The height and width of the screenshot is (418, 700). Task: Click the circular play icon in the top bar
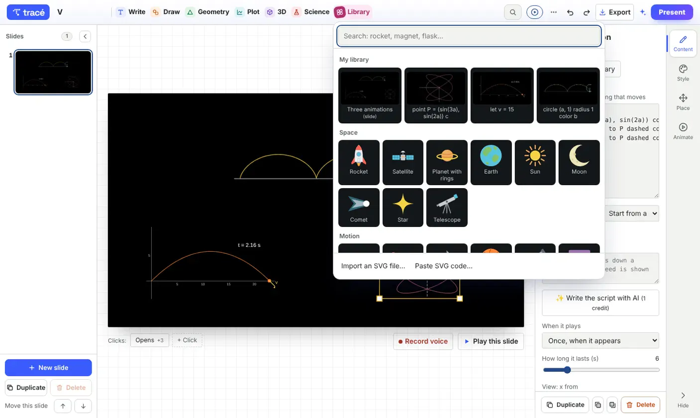click(535, 12)
